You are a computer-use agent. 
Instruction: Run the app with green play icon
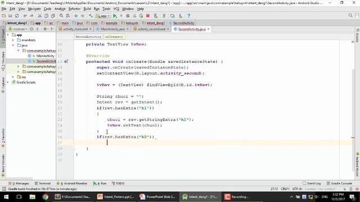115,16
